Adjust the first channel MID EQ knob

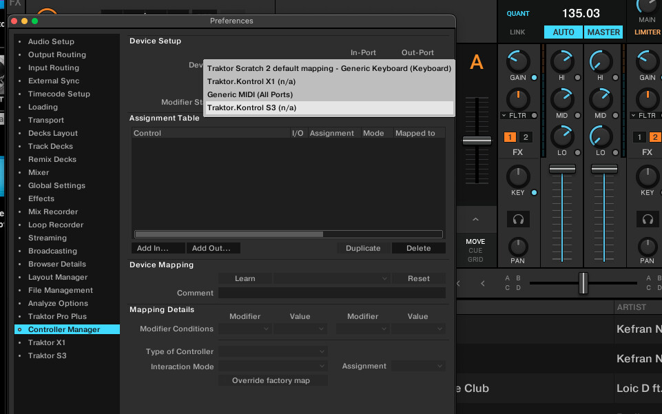coord(562,100)
